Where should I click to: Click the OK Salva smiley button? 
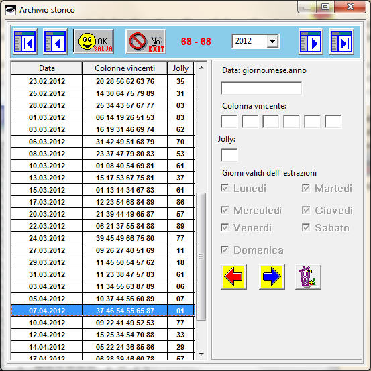(x=93, y=42)
